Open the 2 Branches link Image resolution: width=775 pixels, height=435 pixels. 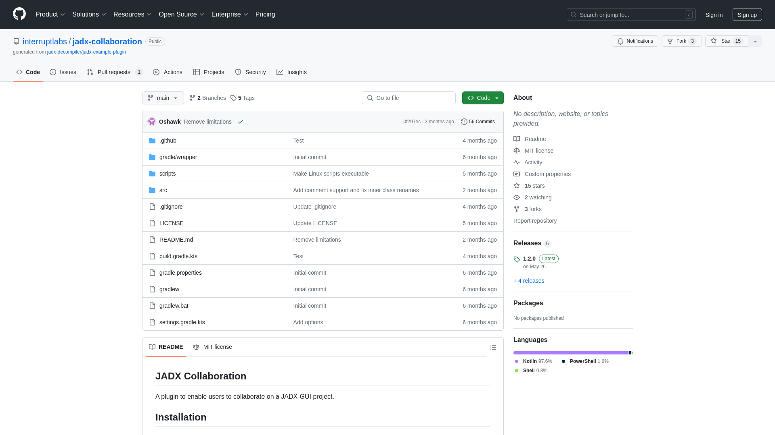[208, 98]
